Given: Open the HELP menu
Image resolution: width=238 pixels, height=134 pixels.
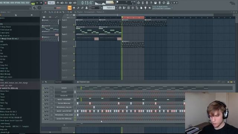Looking at the screenshot, I should coord(28,3).
